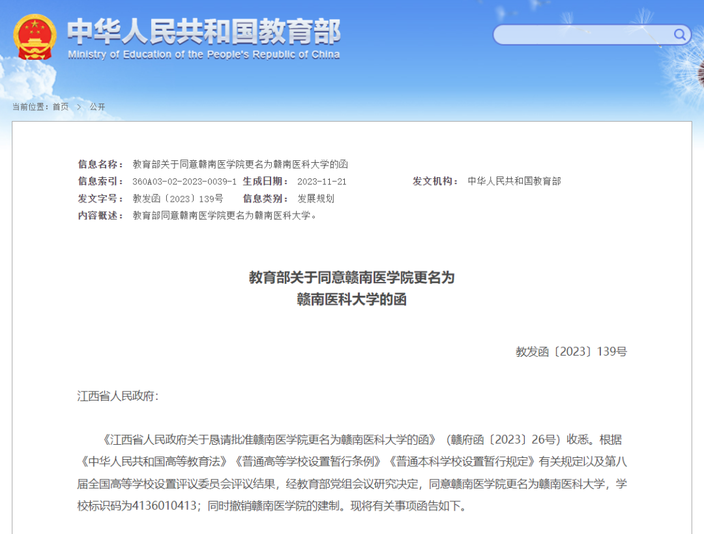The image size is (704, 534).
Task: Click the 信息索引 field label
Action: pyautogui.click(x=100, y=181)
